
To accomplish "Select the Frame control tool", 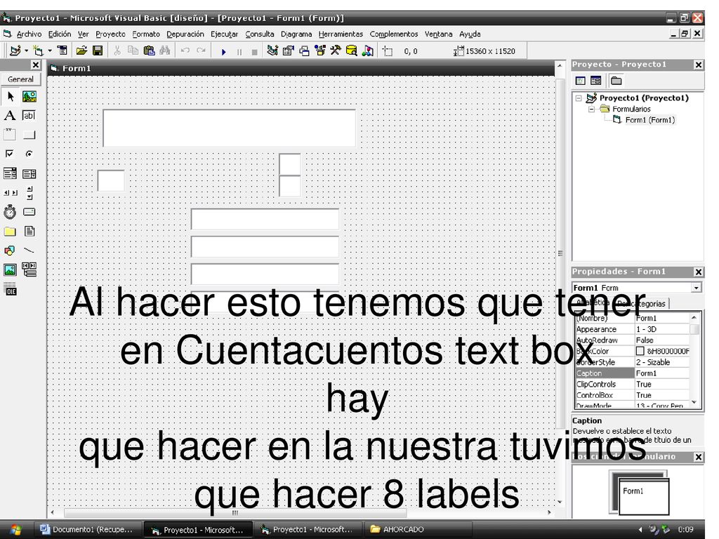I will point(10,135).
